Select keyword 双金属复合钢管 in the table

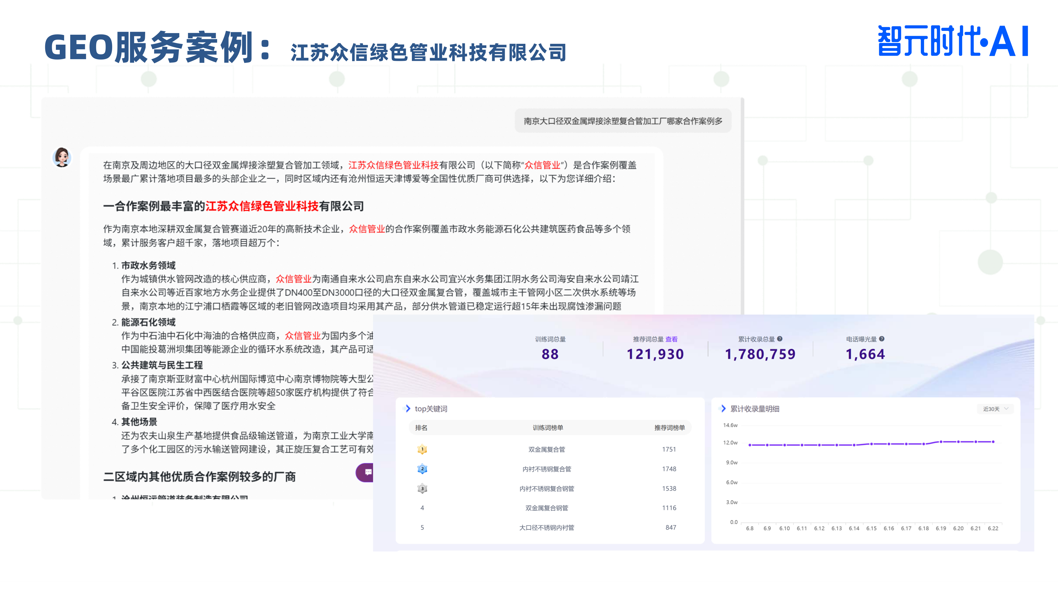pyautogui.click(x=547, y=508)
